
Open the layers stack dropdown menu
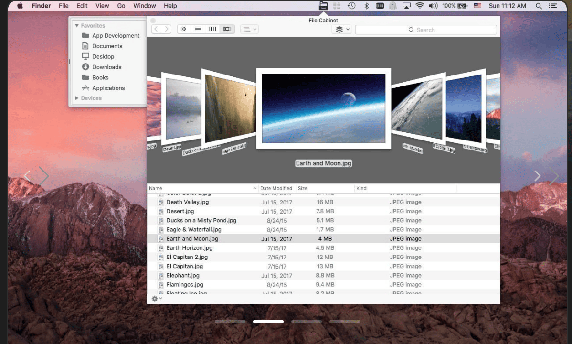(x=342, y=30)
